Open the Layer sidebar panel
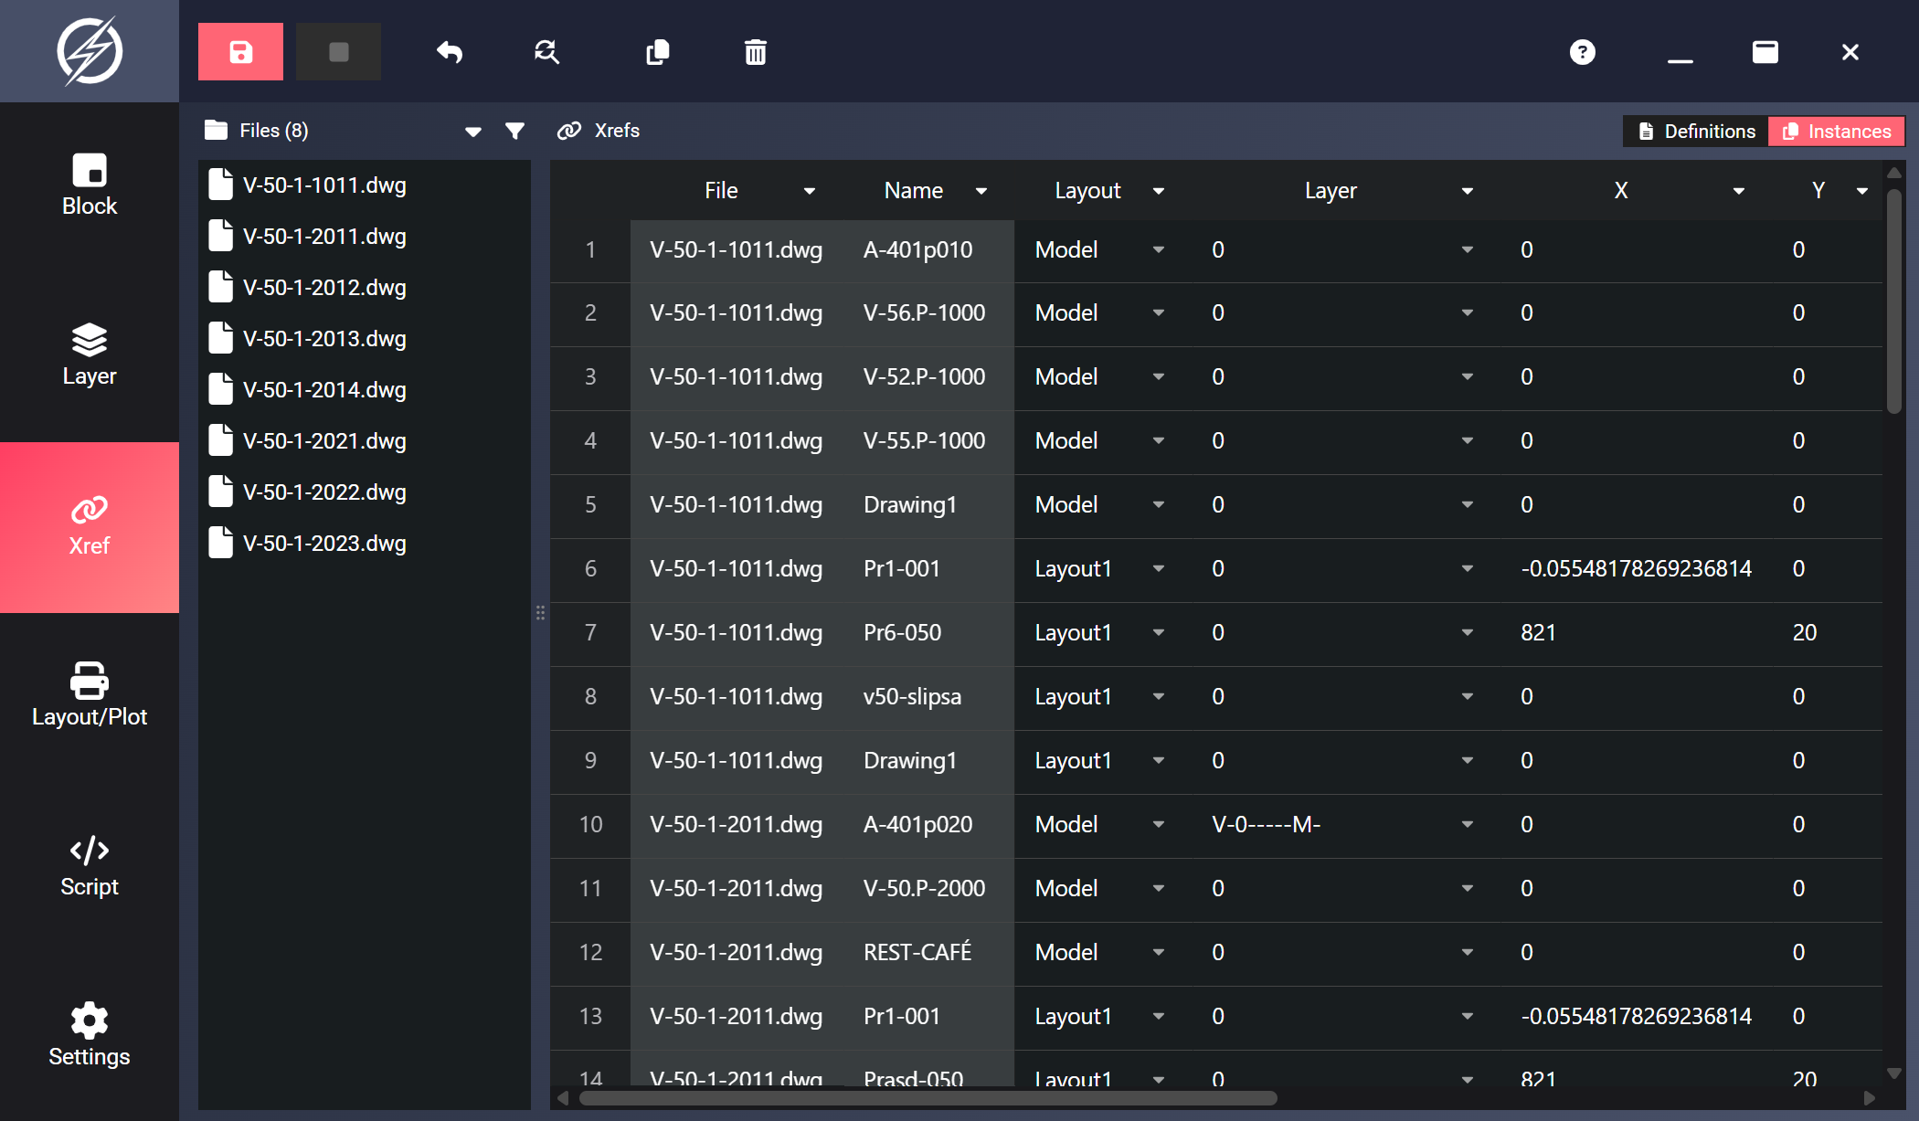Viewport: 1919px width, 1121px height. coord(90,355)
